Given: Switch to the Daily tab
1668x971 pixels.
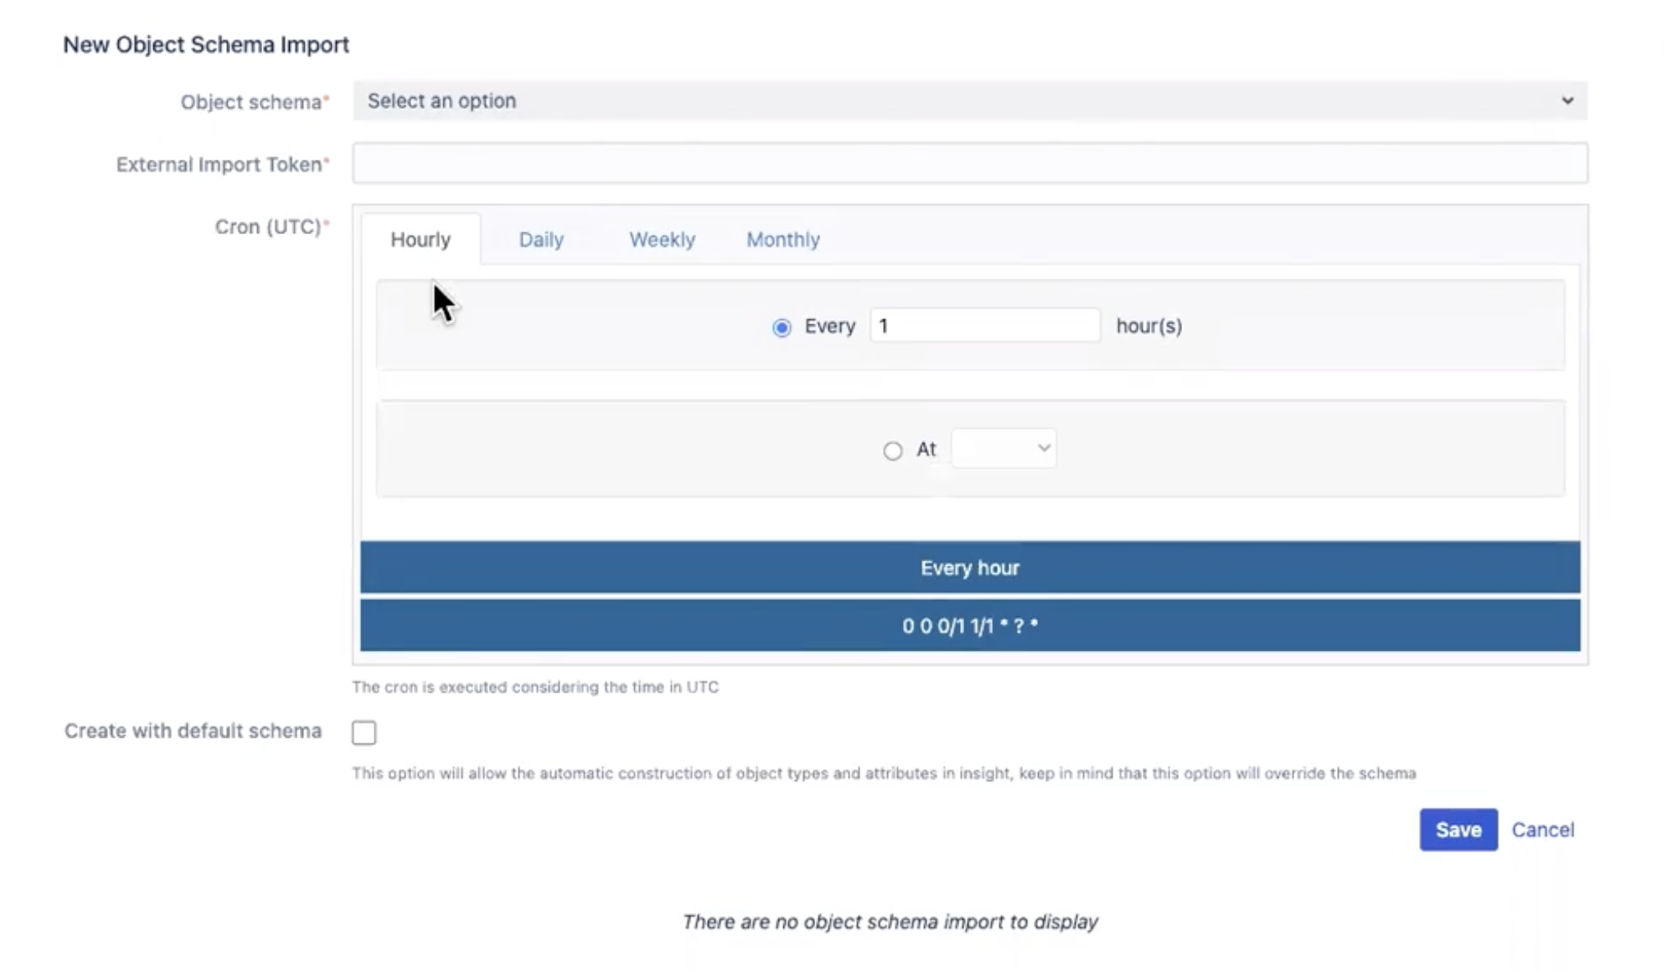Looking at the screenshot, I should [x=541, y=239].
